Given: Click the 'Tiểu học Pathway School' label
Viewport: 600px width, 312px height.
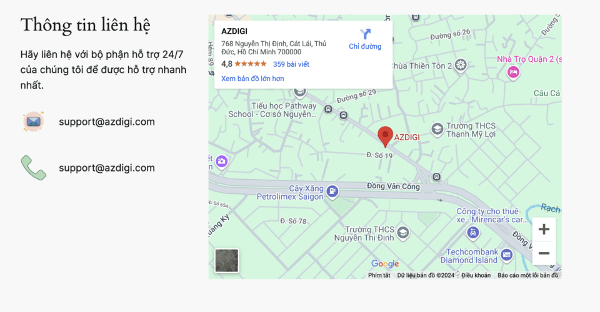Looking at the screenshot, I should point(272,110).
